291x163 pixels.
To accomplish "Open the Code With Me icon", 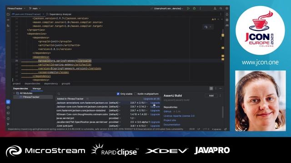I will tap(215, 8).
